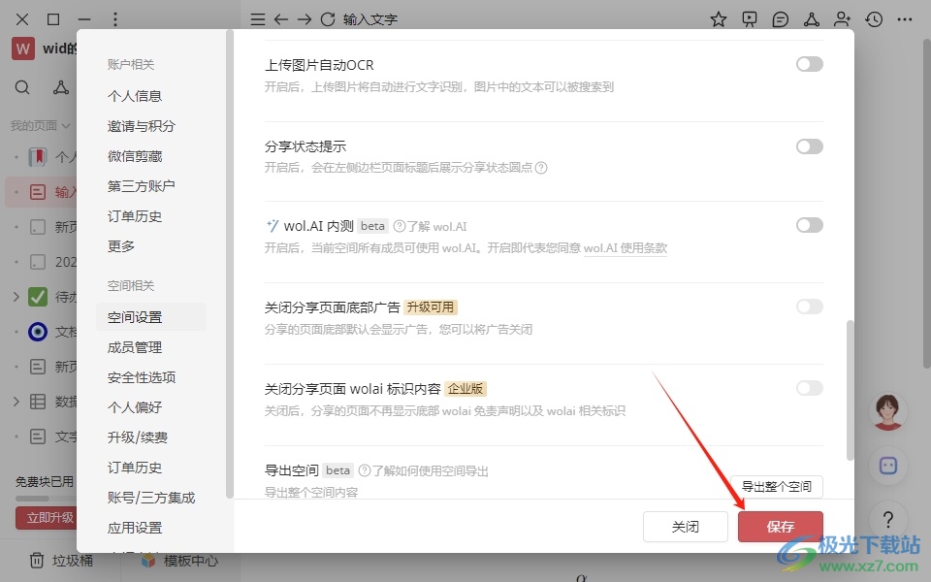Open 升级/续费 settings section
The width and height of the screenshot is (931, 582).
pyautogui.click(x=138, y=437)
